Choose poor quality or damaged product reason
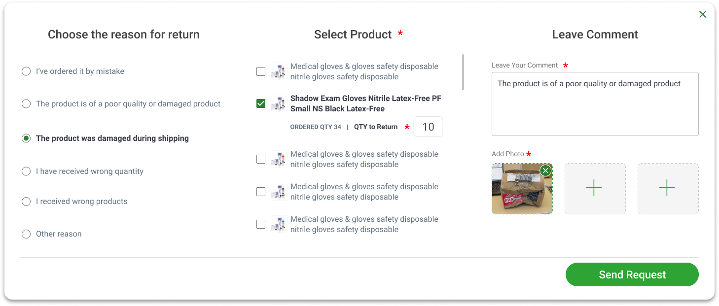The image size is (719, 306). (26, 104)
